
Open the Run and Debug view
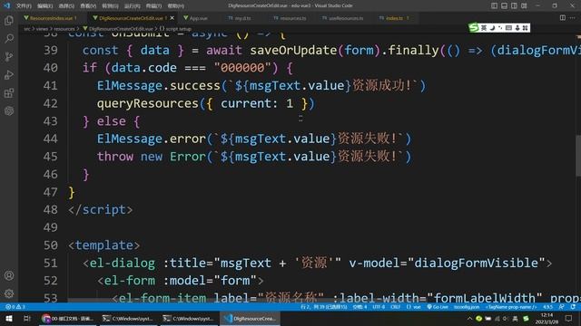pyautogui.click(x=9, y=74)
